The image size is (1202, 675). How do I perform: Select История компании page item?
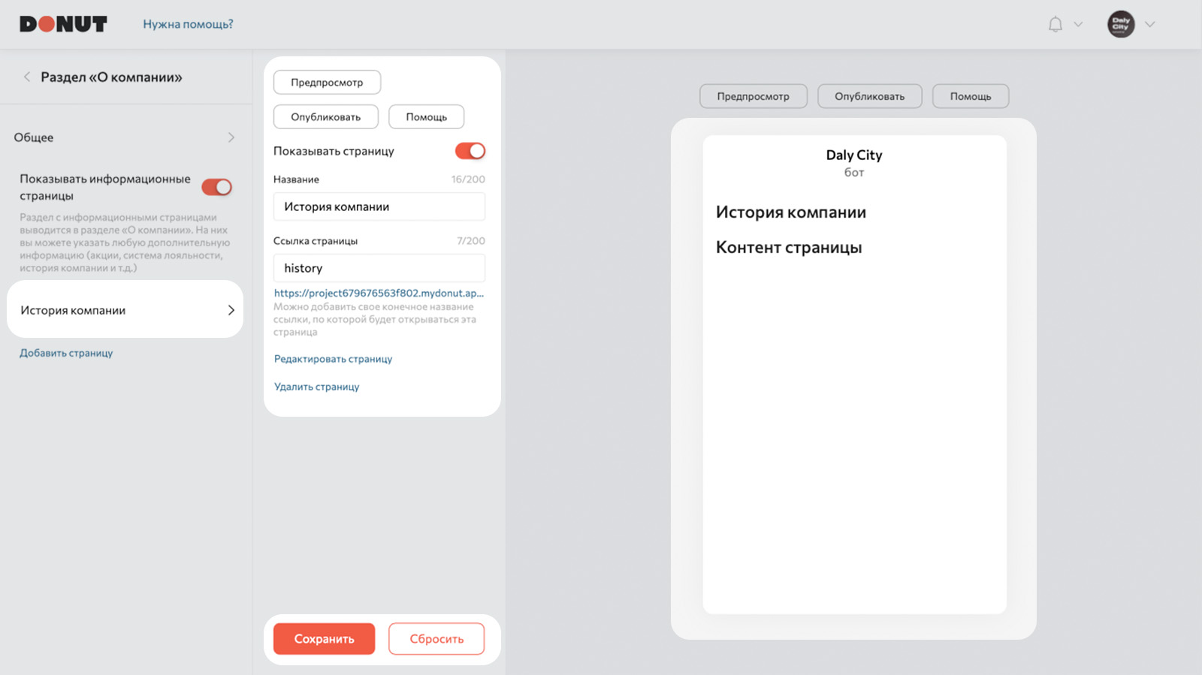point(125,309)
